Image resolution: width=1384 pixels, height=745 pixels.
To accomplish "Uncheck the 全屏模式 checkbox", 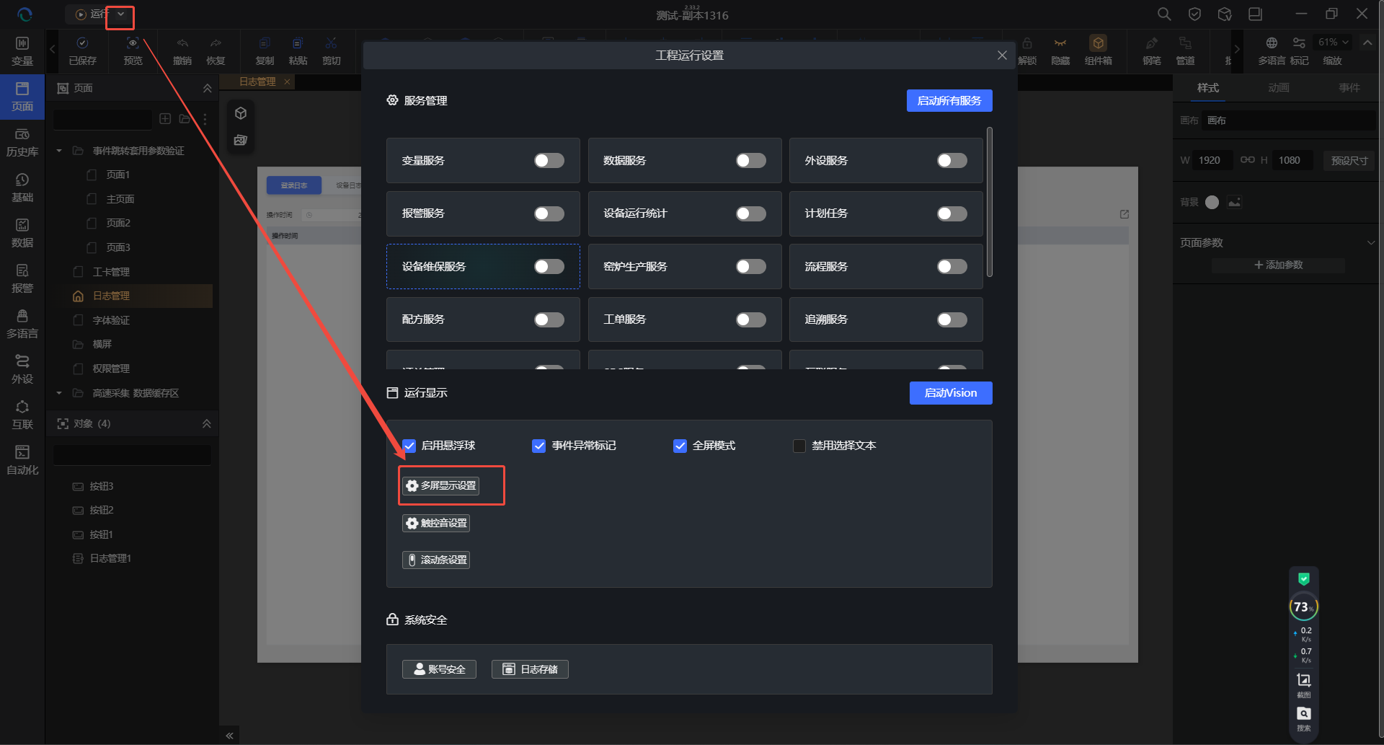I will [680, 446].
